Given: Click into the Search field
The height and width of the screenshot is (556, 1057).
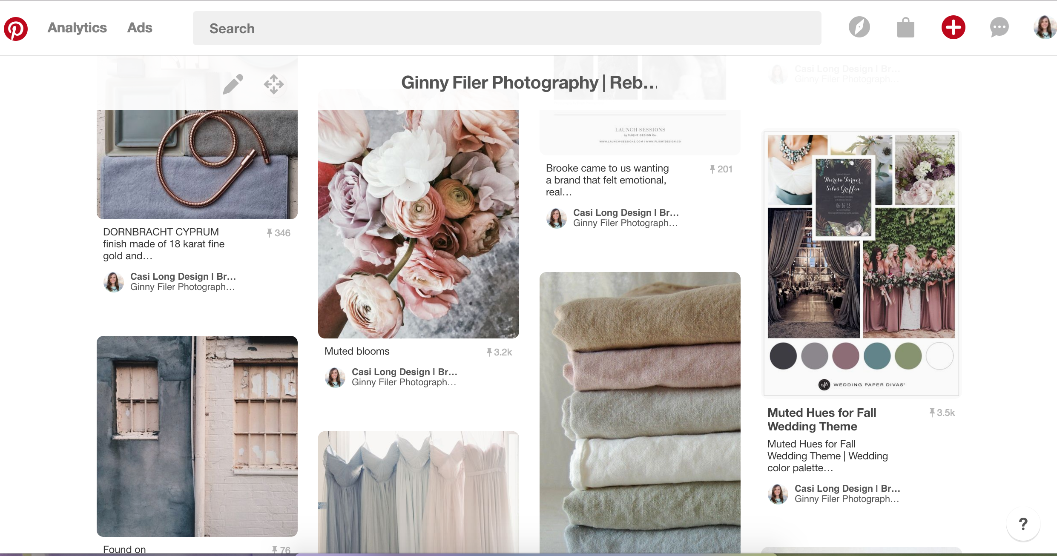Looking at the screenshot, I should point(507,29).
